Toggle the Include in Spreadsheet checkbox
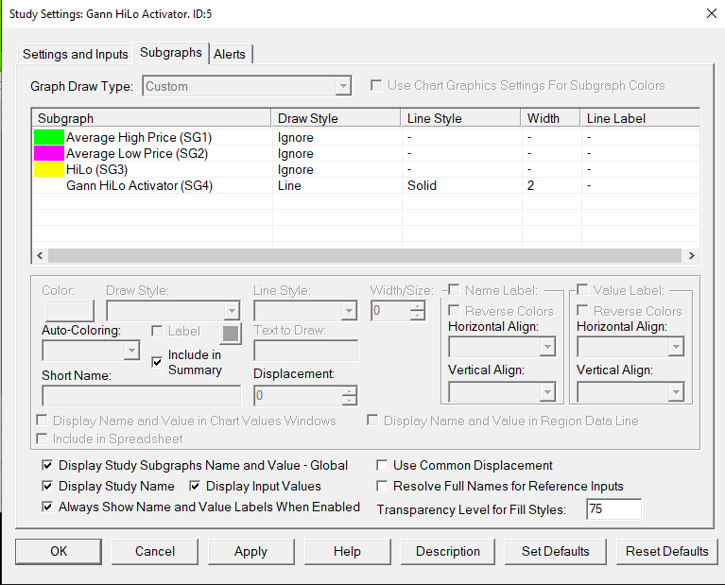725x585 pixels. point(42,439)
